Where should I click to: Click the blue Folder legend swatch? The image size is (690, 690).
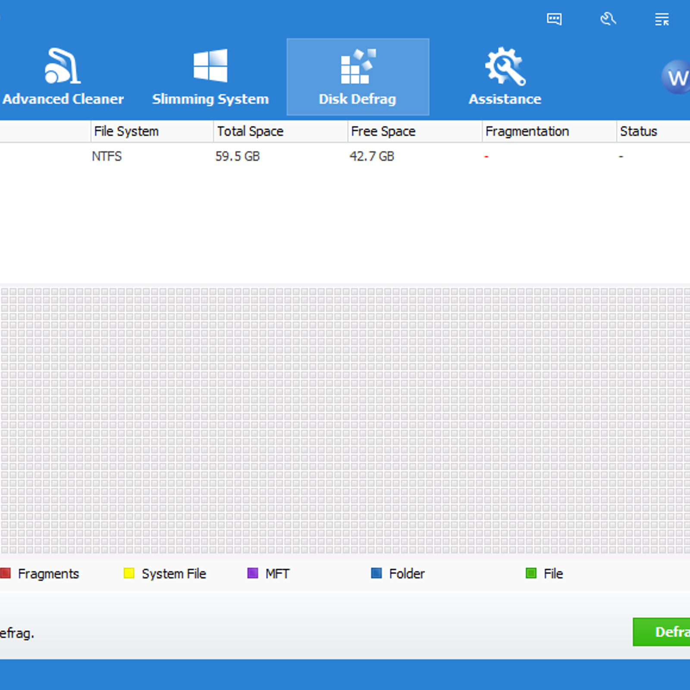(376, 573)
